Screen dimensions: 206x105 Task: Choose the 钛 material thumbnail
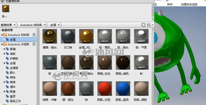[141, 62]
